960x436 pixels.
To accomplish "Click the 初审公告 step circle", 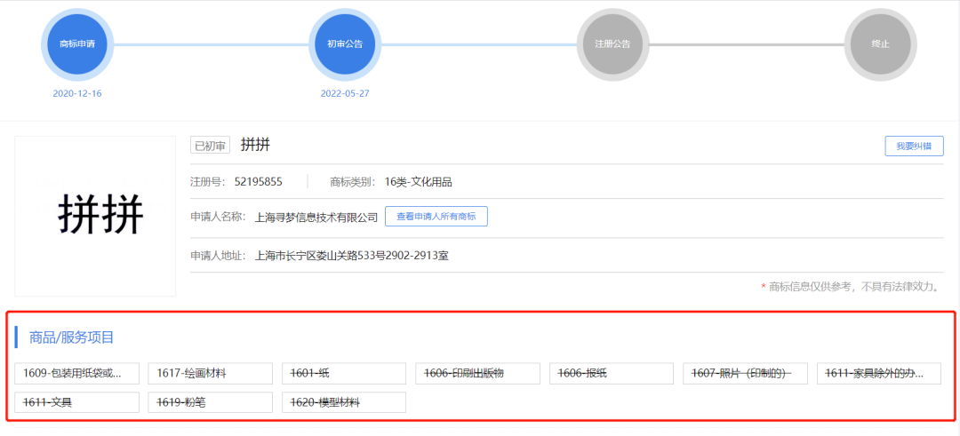I will pyautogui.click(x=345, y=44).
